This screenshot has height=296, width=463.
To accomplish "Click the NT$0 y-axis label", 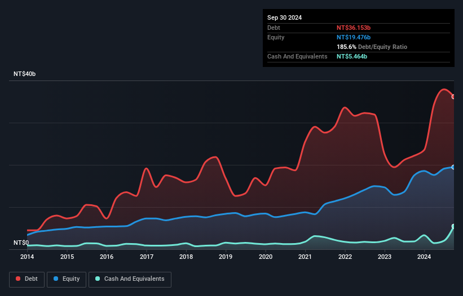I will [21, 243].
